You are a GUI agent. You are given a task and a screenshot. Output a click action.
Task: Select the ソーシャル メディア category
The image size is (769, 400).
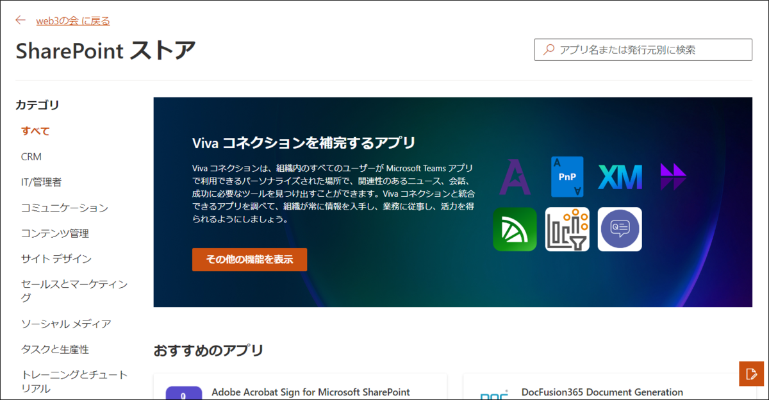pos(66,324)
